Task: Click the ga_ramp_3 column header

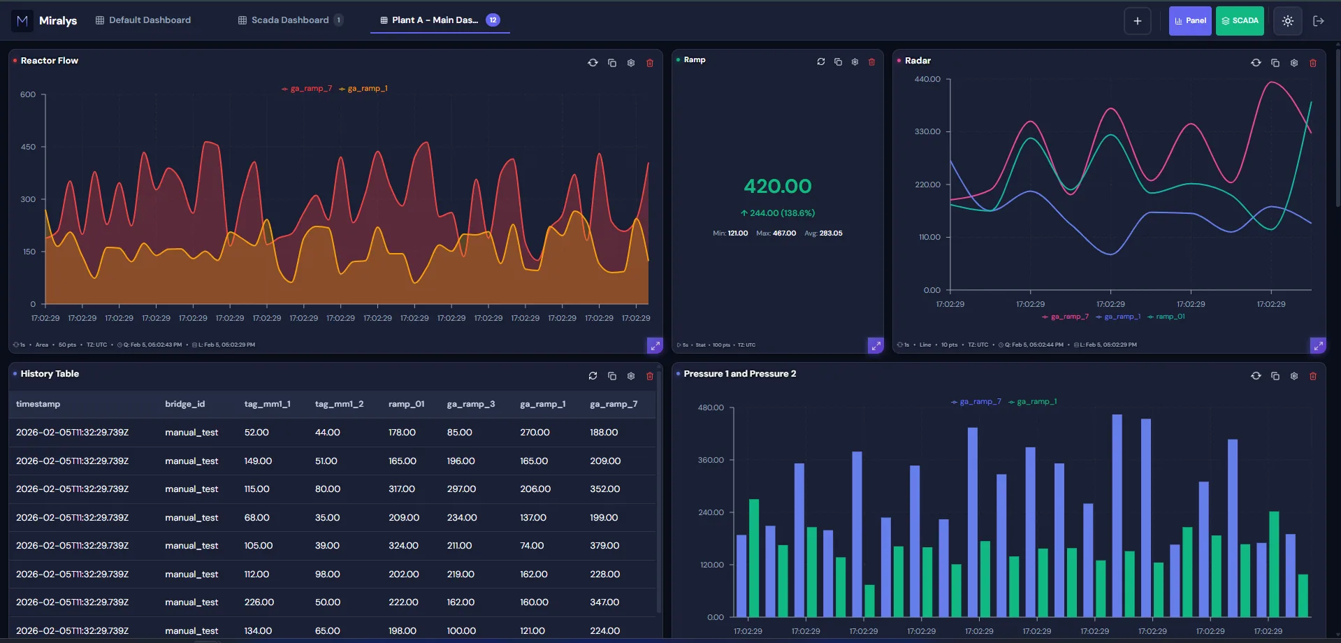Action: click(x=471, y=404)
